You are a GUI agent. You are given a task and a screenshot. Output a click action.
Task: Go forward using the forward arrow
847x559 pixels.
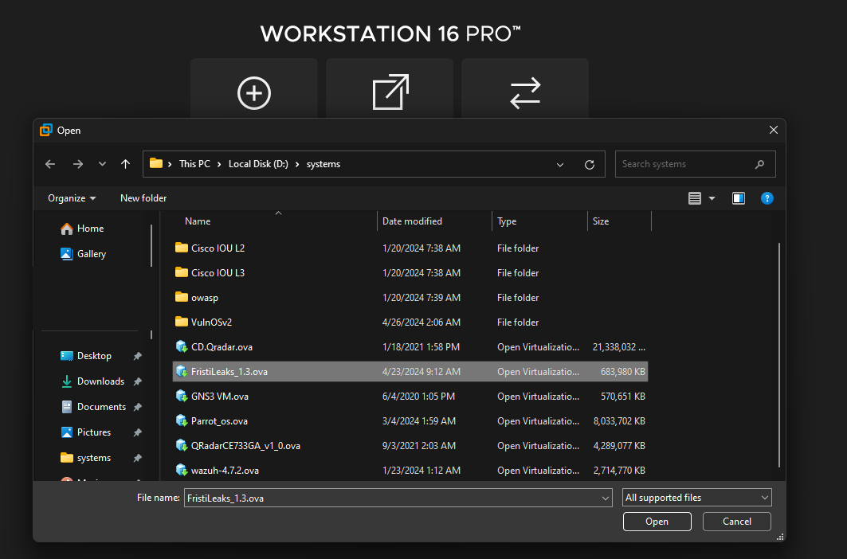[x=78, y=164]
